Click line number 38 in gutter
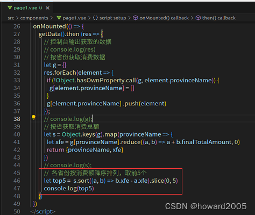The height and width of the screenshot is (215, 255). (x=17, y=119)
